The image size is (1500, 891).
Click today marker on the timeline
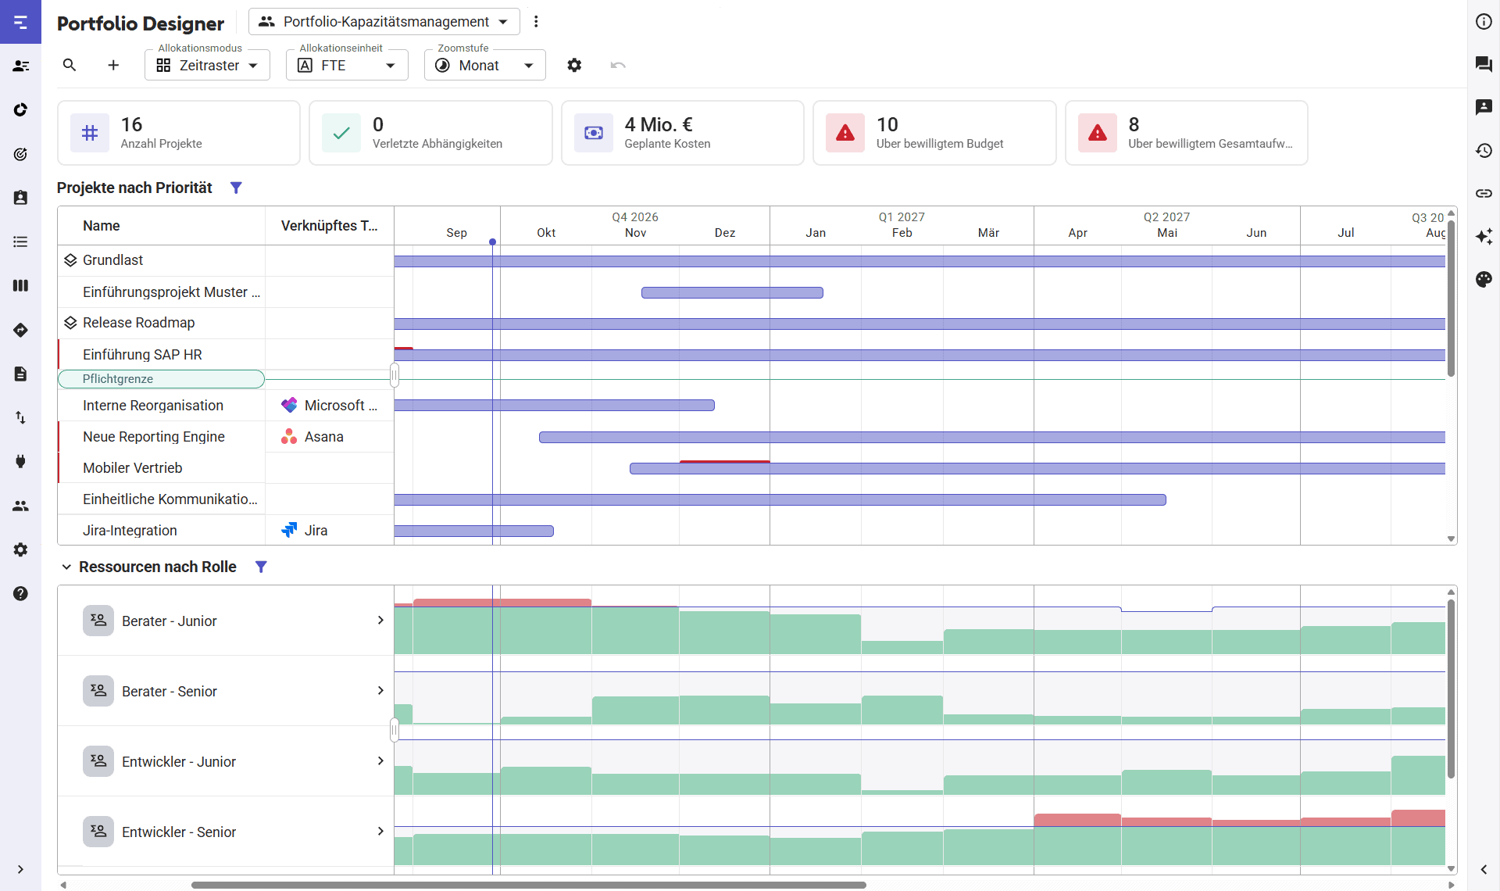[492, 242]
